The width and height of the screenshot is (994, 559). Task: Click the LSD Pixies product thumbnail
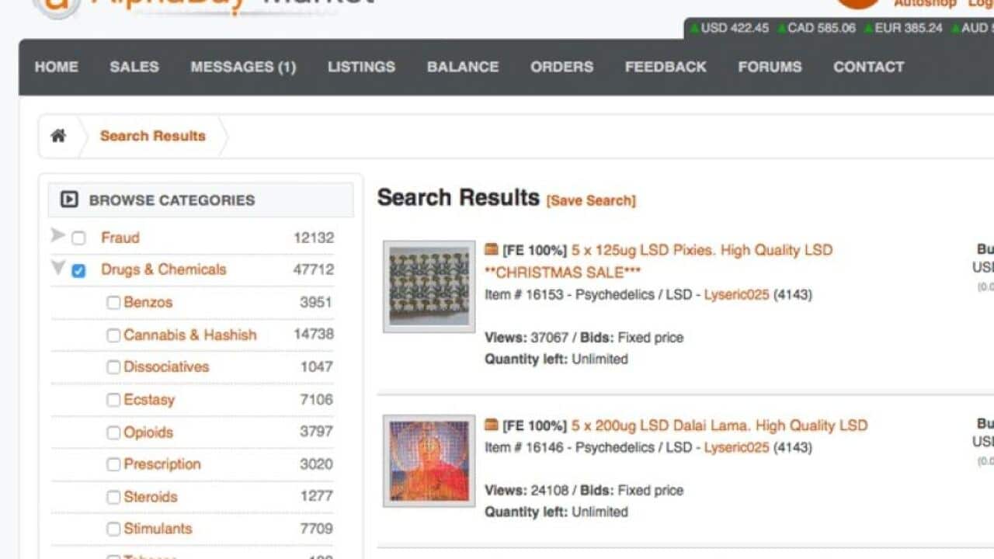point(429,286)
